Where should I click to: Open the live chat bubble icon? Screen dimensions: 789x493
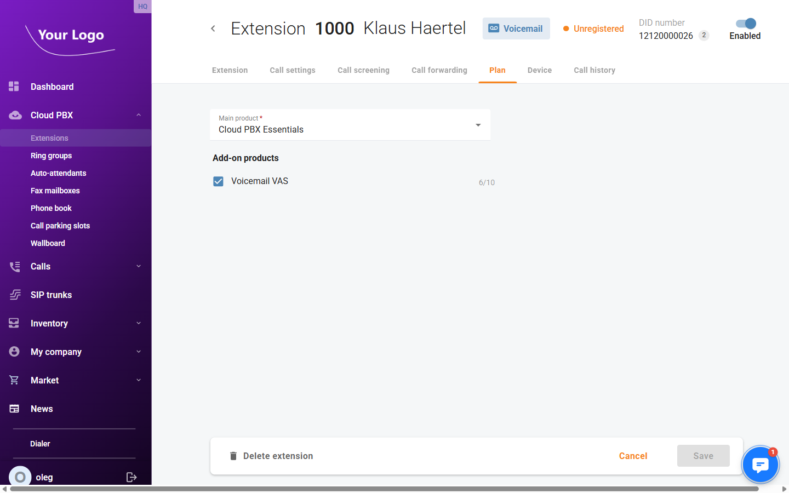[760, 465]
